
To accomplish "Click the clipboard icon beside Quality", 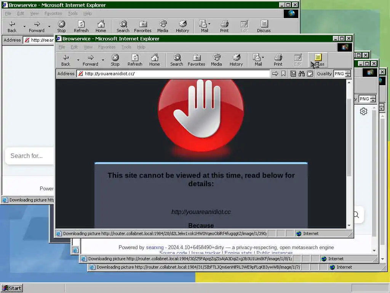I will pyautogui.click(x=310, y=74).
